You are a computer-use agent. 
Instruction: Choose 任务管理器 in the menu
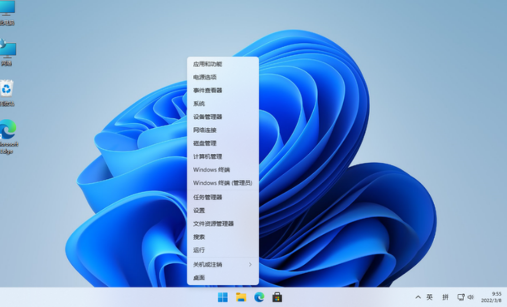(208, 197)
